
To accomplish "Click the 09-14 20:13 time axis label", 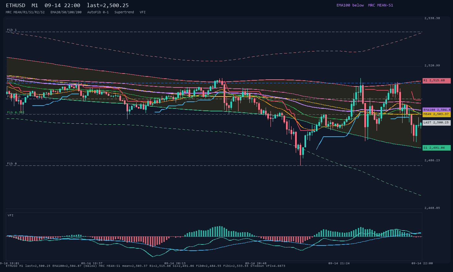I will pos(175,263).
